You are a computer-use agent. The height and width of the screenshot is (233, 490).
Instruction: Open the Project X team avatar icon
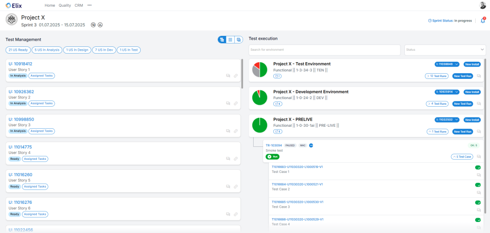click(x=11, y=20)
